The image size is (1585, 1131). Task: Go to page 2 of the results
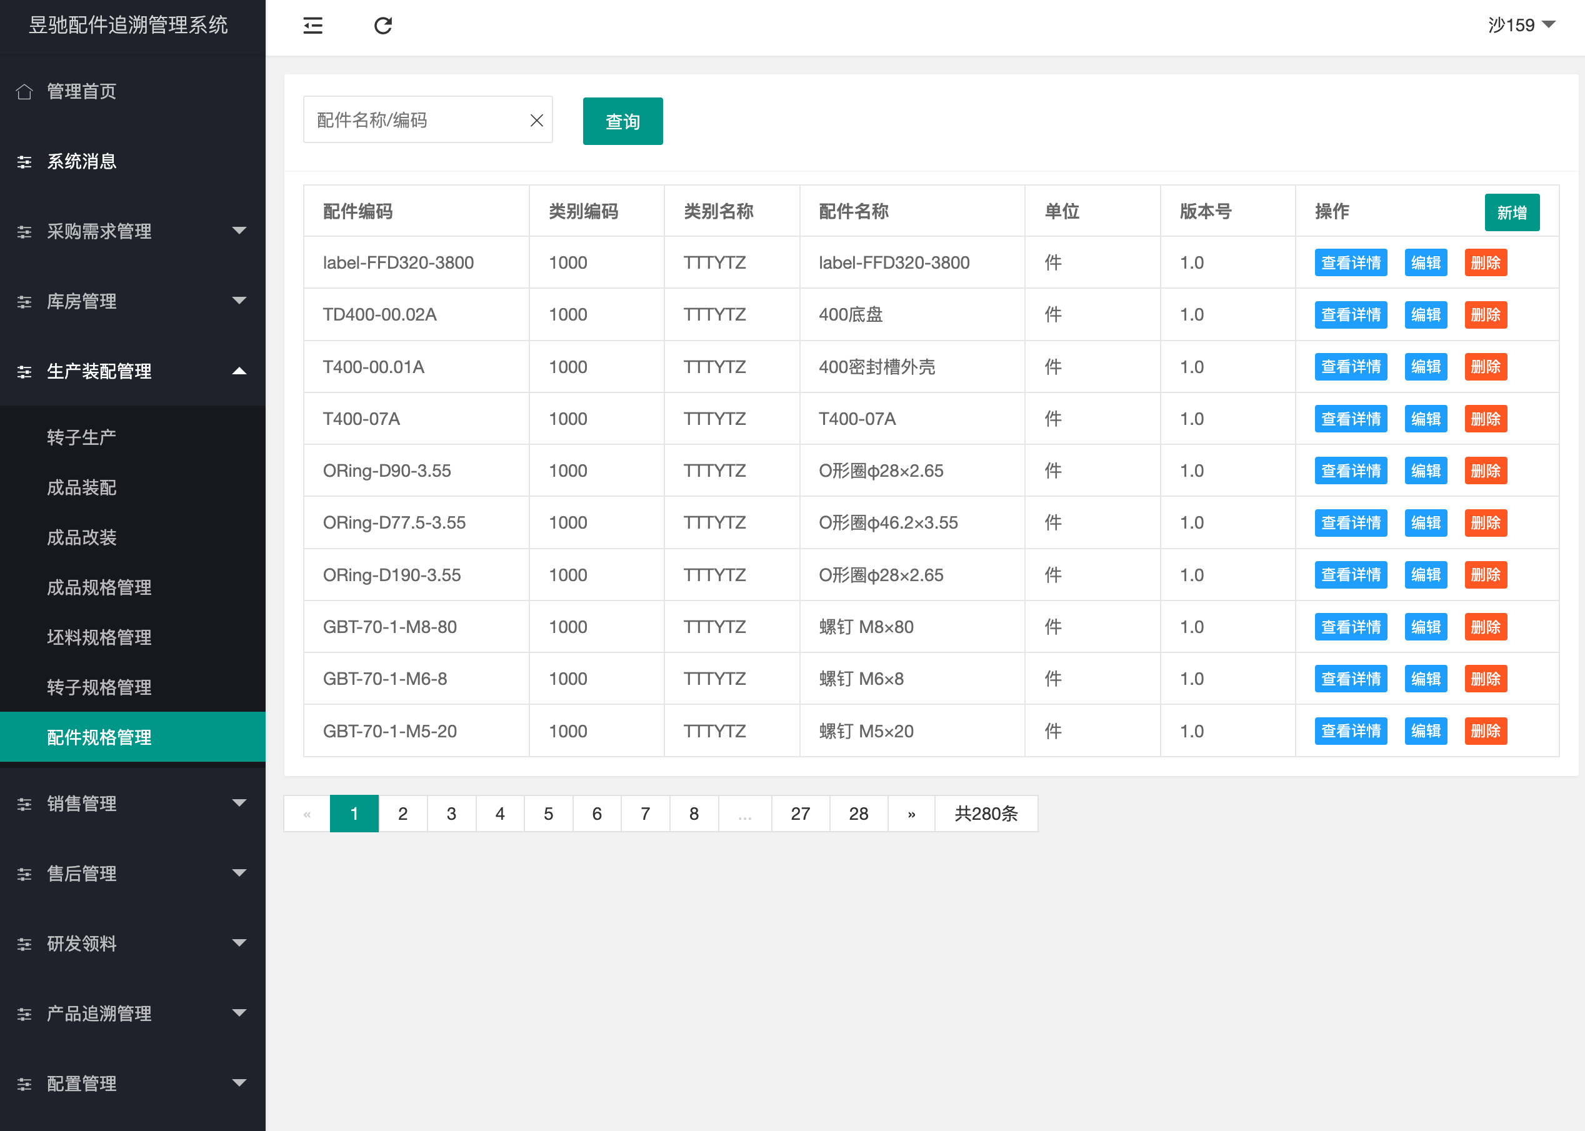click(402, 813)
